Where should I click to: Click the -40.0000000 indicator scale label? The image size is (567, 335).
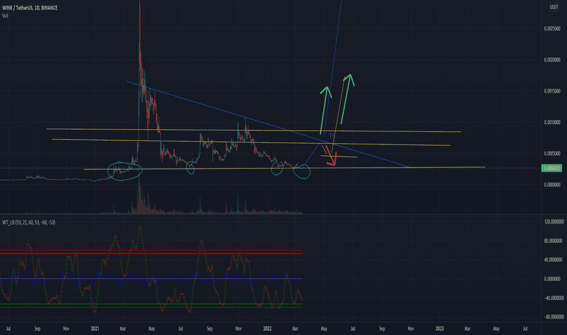coord(554,298)
